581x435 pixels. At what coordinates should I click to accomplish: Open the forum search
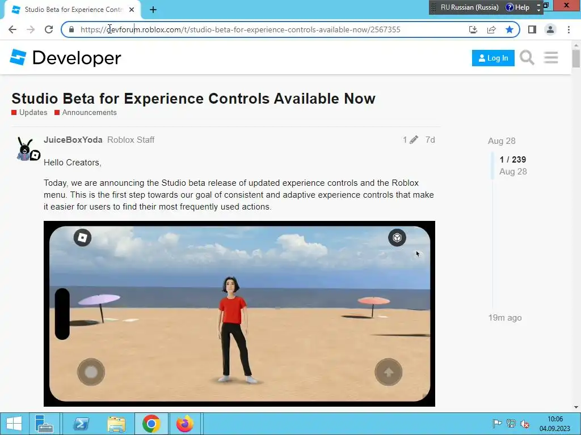(x=527, y=58)
